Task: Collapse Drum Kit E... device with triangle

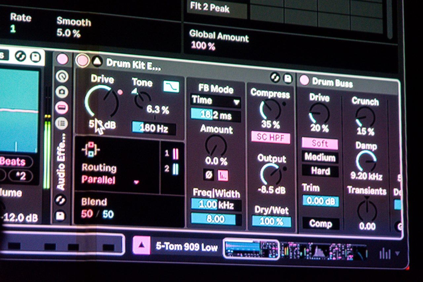Action: 97,61
